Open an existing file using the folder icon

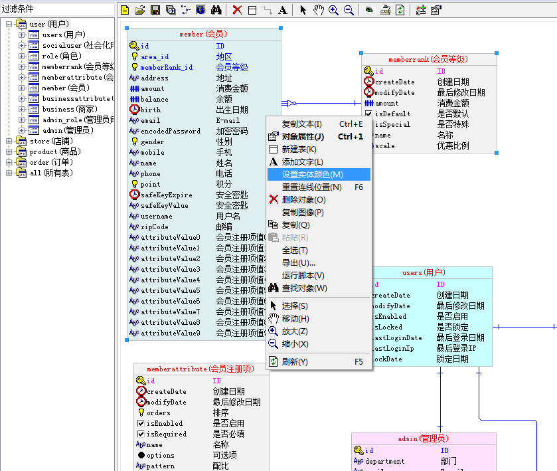click(139, 10)
